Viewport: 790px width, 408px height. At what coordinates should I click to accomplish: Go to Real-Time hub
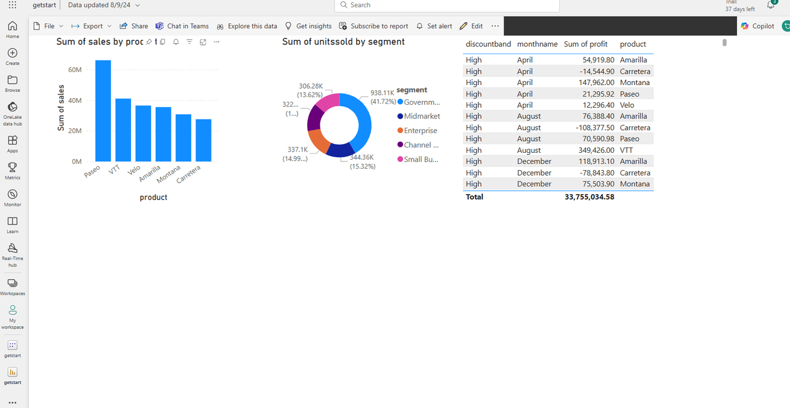coord(12,253)
